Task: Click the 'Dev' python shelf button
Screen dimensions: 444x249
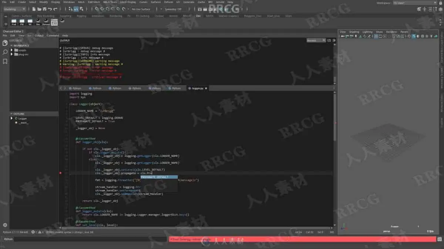Action: coord(38,22)
